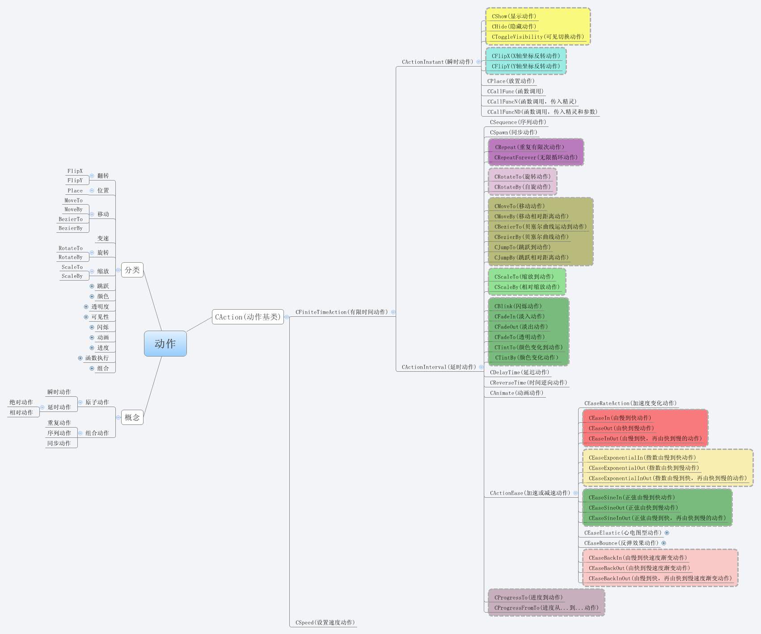Screen dimensions: 761x634
Task: Collapse the CFiniteTimeAction(有限时间动作) branch
Action: 393,312
